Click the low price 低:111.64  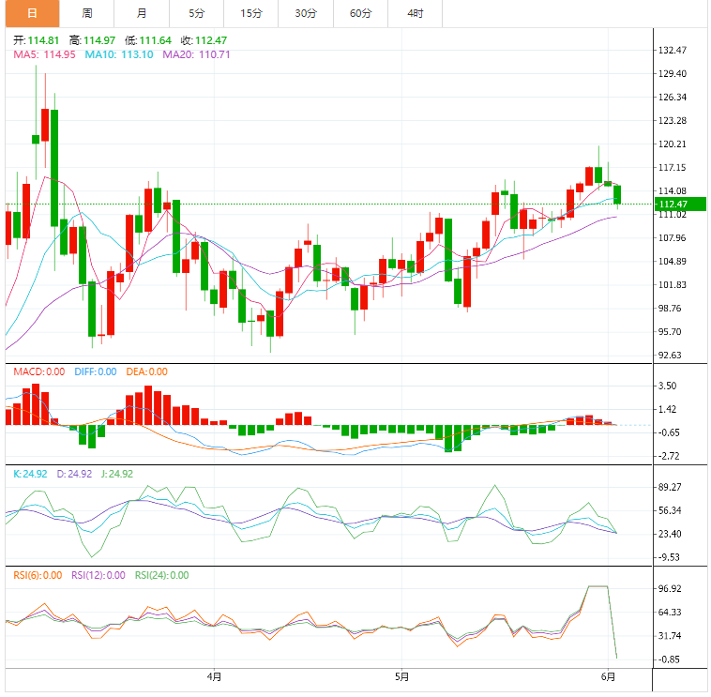148,40
